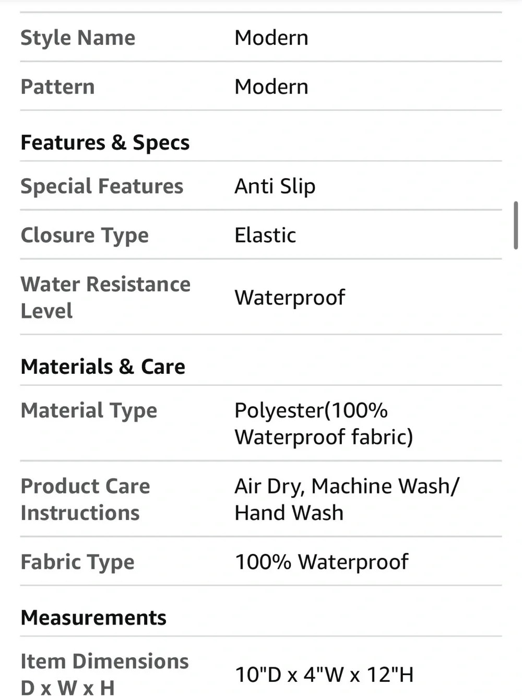Select the Pattern value Modern
This screenshot has height=696, width=522.
tap(271, 87)
